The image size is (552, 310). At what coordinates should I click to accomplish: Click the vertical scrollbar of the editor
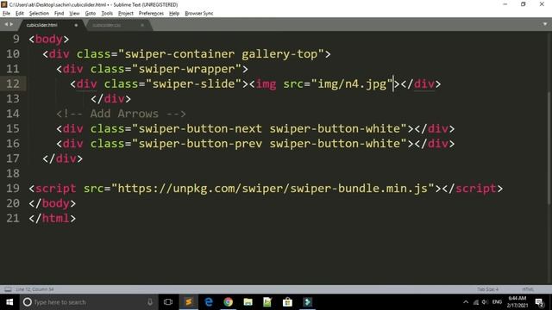click(x=549, y=147)
